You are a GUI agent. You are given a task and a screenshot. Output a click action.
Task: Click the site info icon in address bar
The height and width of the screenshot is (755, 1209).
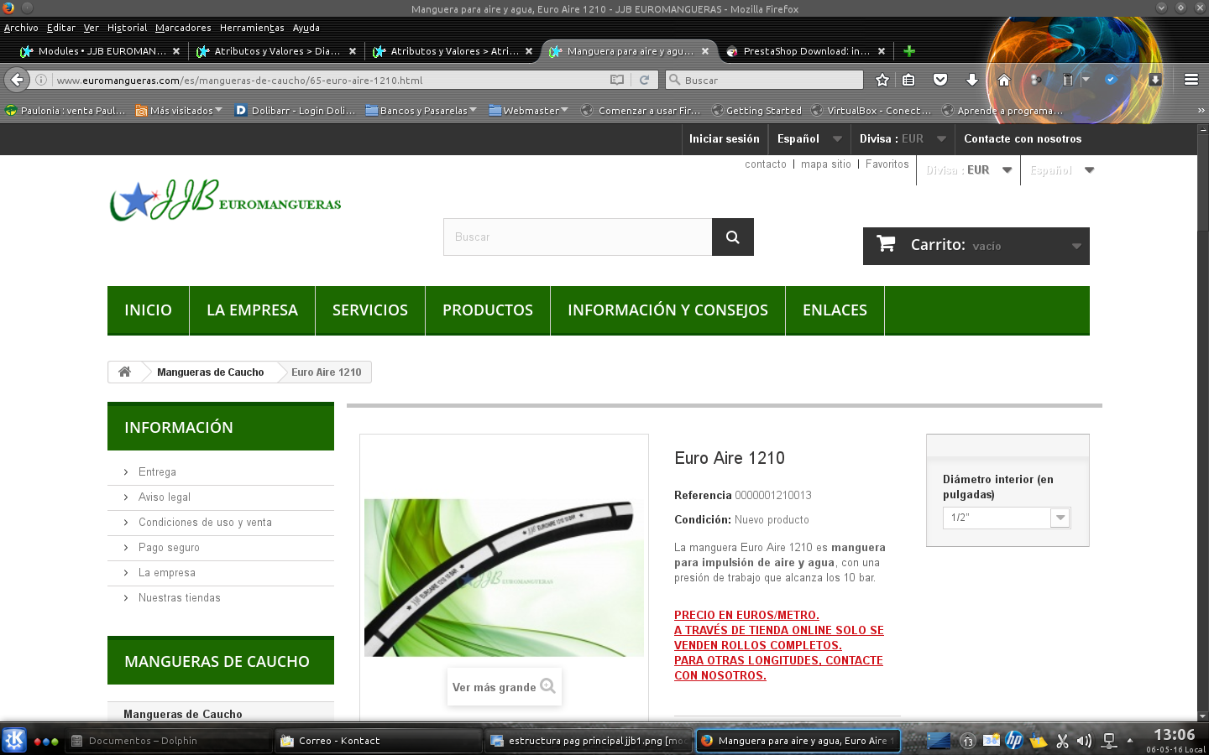pyautogui.click(x=40, y=80)
